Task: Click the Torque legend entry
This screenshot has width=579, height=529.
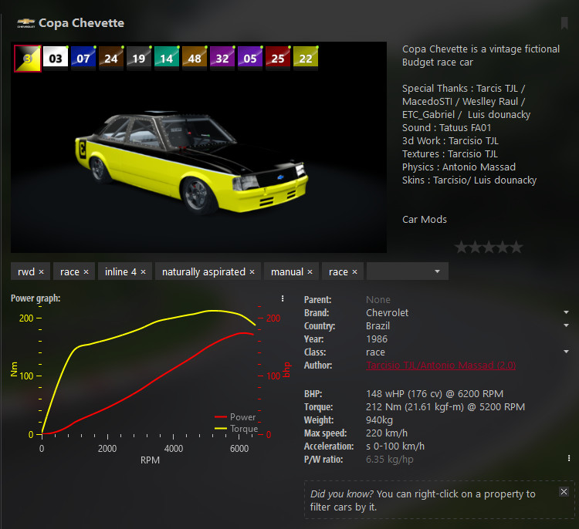Action: click(x=236, y=428)
